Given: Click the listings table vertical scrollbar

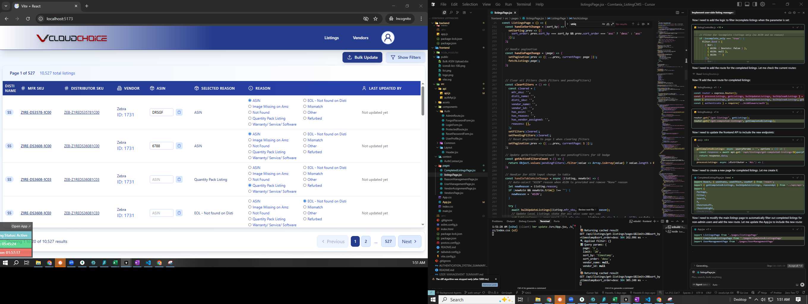Looking at the screenshot, I should click(x=422, y=101).
